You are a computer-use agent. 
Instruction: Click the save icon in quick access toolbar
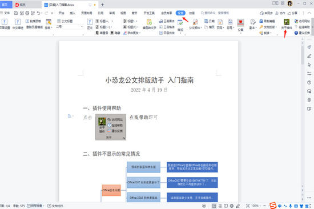pos(16,13)
